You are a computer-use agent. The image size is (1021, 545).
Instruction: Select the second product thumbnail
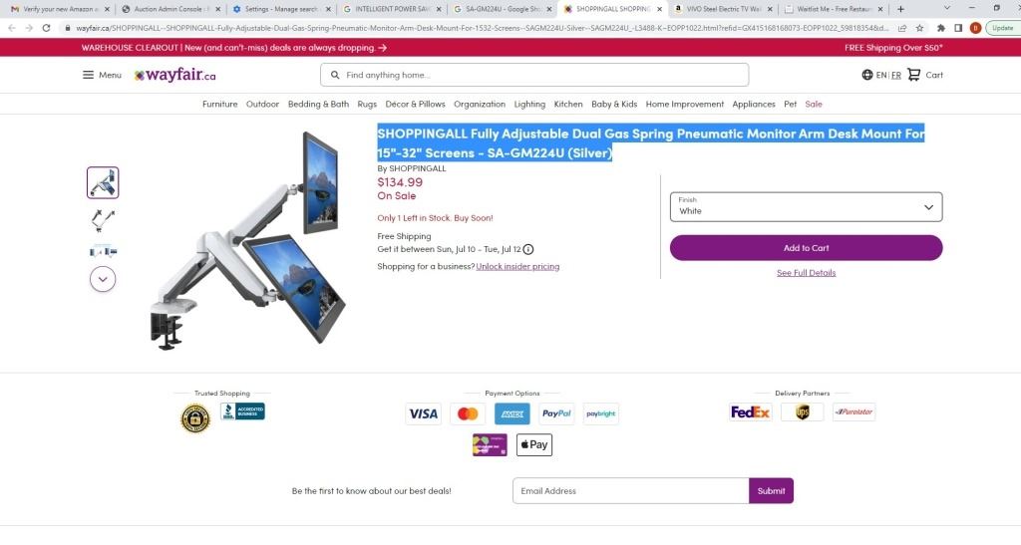click(x=103, y=217)
